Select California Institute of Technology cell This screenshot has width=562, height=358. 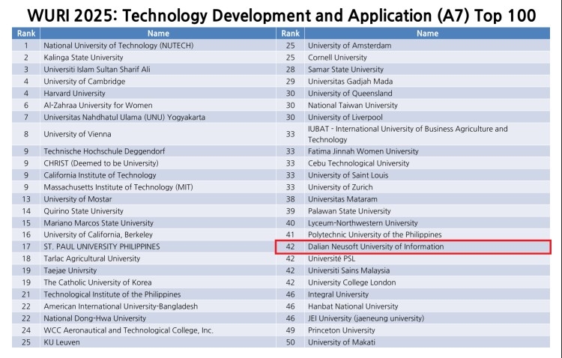tap(105, 175)
